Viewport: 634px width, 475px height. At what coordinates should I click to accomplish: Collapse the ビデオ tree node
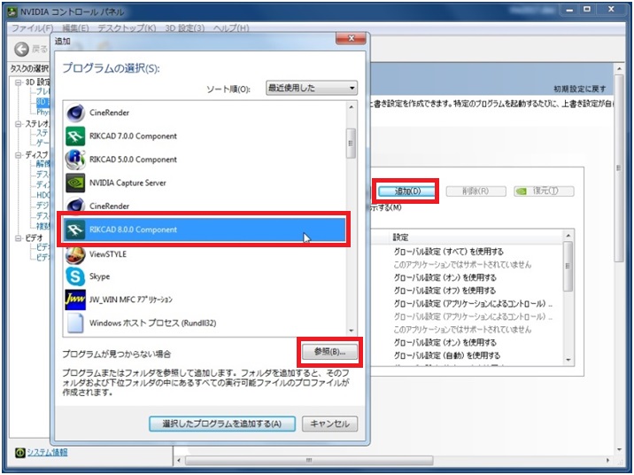[19, 237]
